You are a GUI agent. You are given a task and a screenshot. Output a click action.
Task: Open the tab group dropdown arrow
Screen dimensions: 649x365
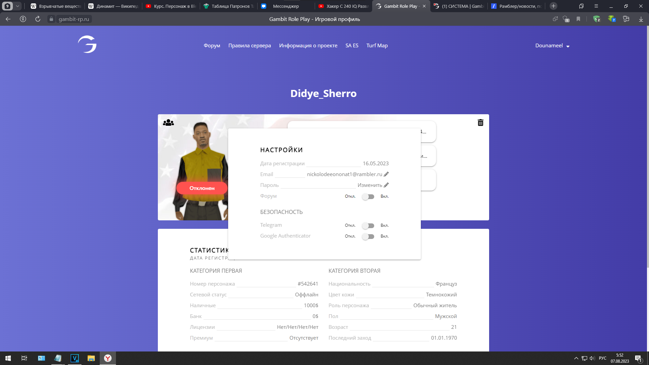(18, 6)
